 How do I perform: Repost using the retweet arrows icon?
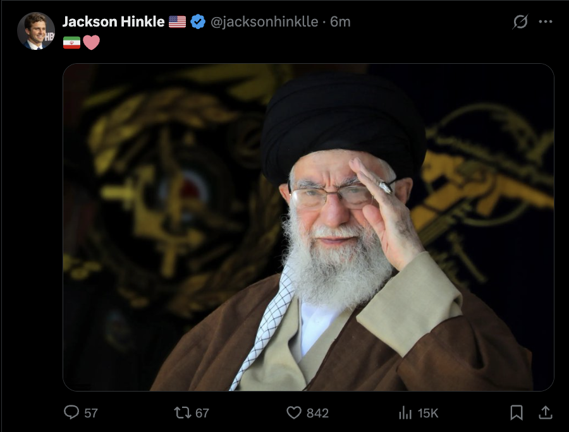pyautogui.click(x=182, y=413)
